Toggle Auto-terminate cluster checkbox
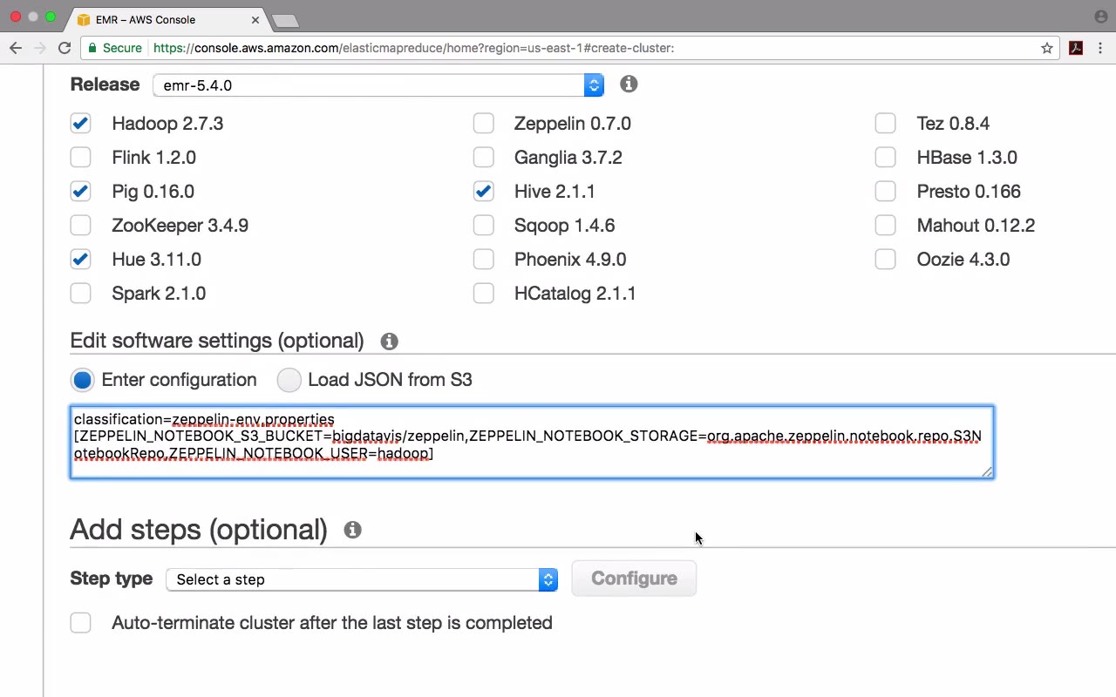This screenshot has width=1116, height=697. point(80,623)
